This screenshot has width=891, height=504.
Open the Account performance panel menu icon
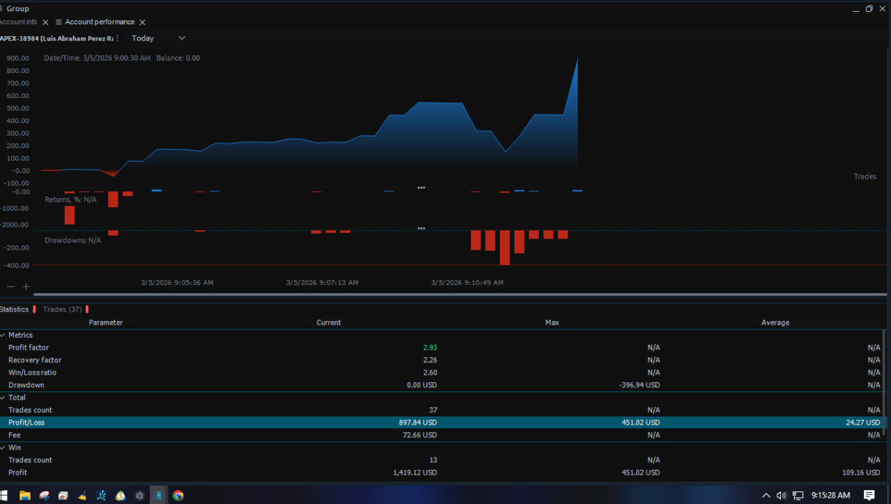[x=58, y=22]
